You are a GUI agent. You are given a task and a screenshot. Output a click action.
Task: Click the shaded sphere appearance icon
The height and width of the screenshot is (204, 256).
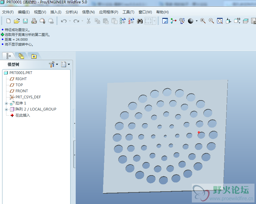(x=191, y=21)
